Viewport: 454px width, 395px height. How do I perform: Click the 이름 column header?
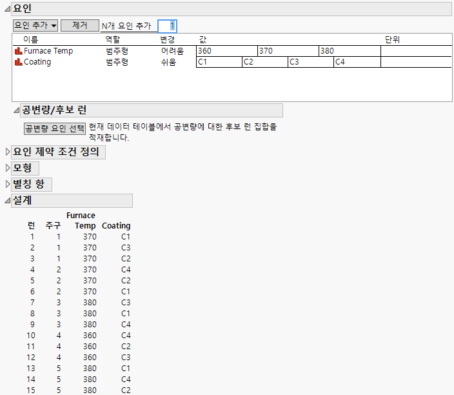click(31, 40)
